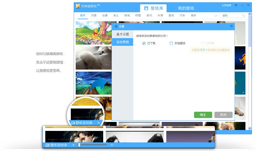Enable the 本地壁纸 checkbox
The image size is (258, 151).
pyautogui.click(x=171, y=43)
